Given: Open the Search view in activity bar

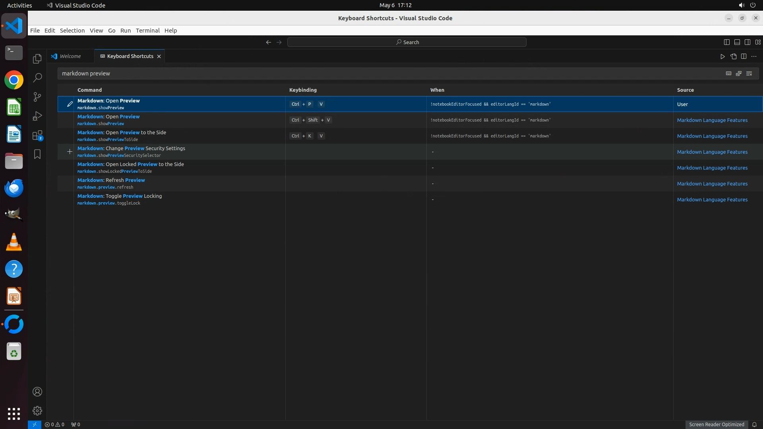Looking at the screenshot, I should [37, 77].
